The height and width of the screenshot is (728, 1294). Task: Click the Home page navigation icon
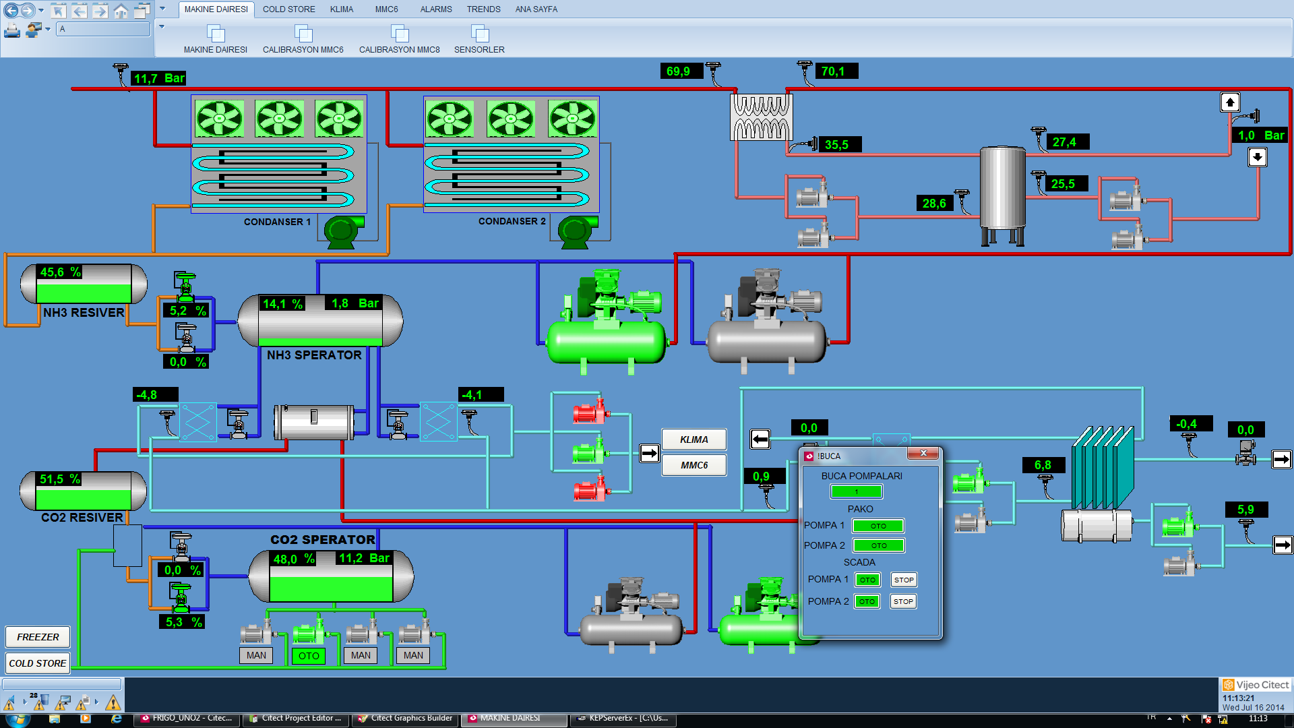[x=121, y=10]
